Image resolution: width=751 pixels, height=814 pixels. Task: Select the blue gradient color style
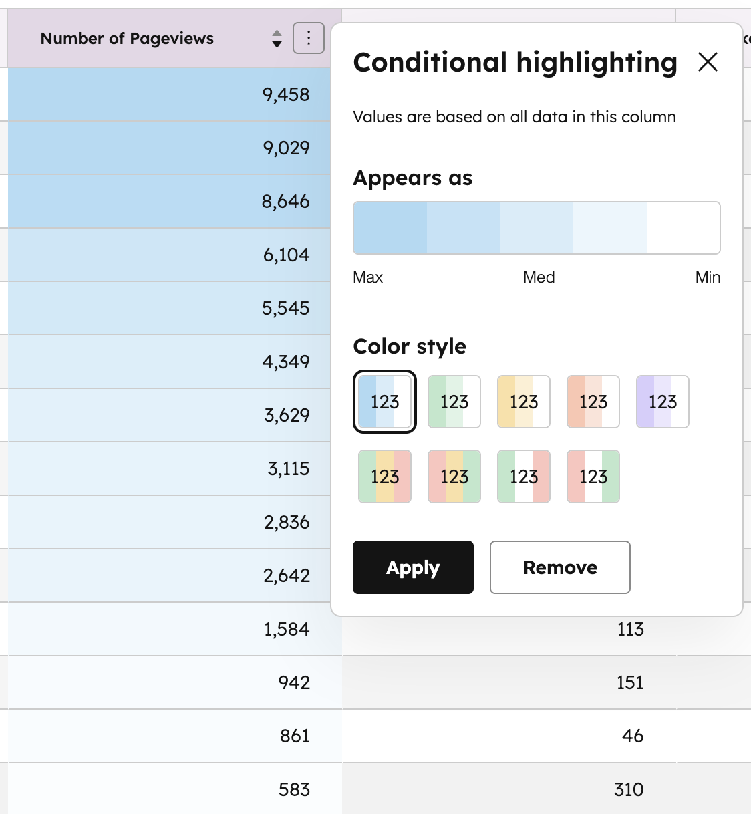(x=385, y=402)
